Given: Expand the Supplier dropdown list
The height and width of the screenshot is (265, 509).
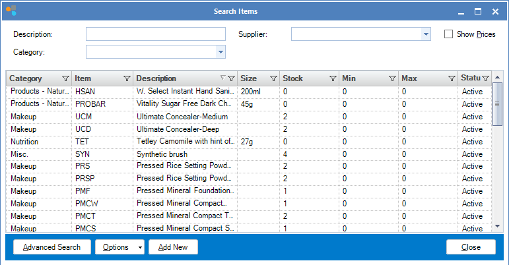Looking at the screenshot, I should (x=426, y=34).
